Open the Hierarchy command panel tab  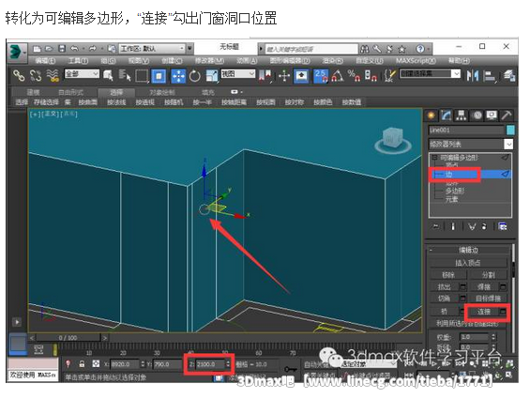(x=462, y=115)
